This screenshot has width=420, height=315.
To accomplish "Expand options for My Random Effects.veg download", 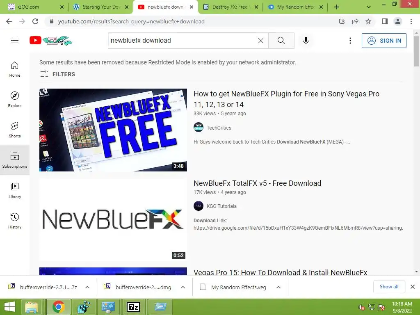I will [278, 287].
